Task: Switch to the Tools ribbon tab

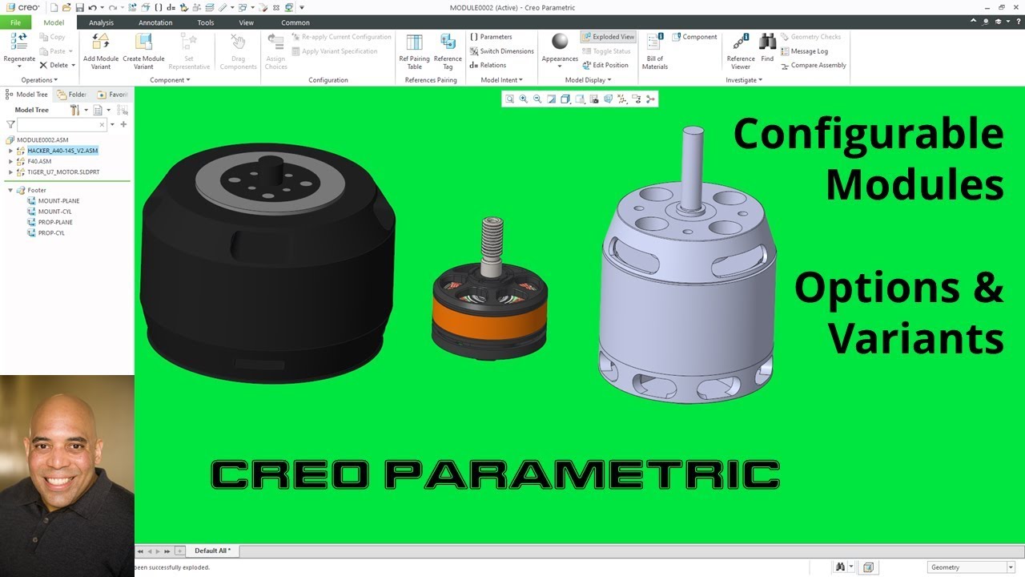Action: coord(206,22)
